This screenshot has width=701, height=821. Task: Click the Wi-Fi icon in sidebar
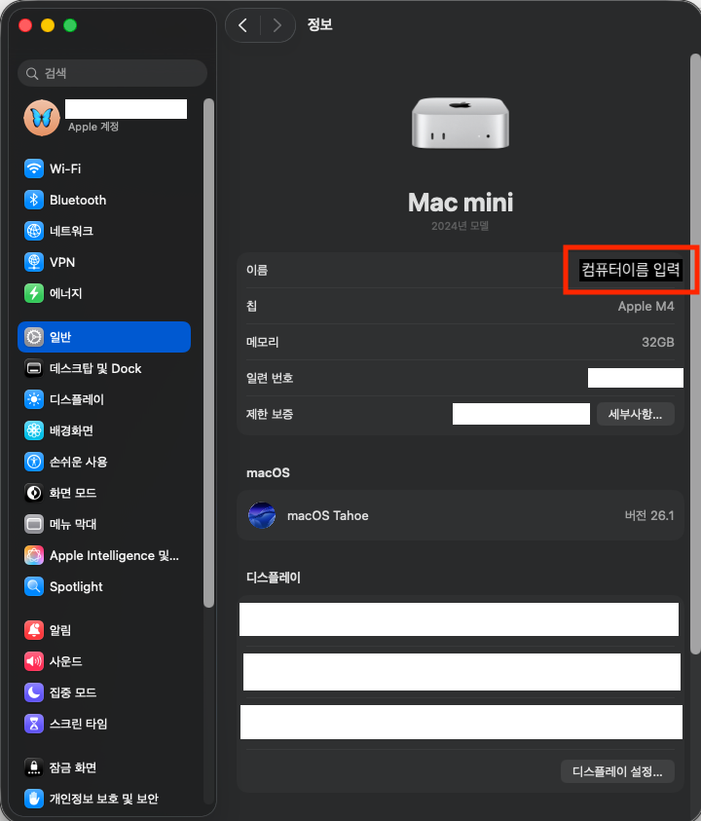click(x=34, y=168)
